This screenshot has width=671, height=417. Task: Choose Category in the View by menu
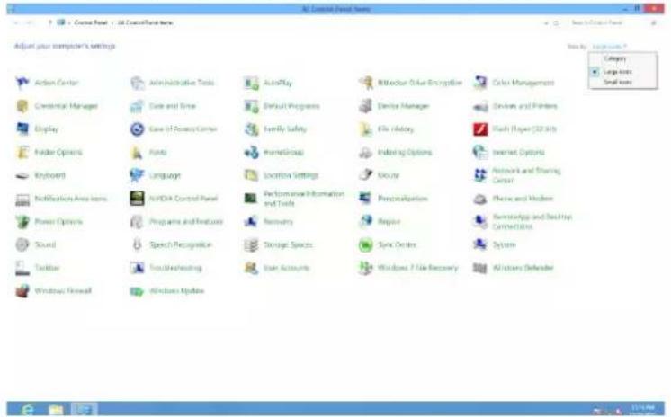615,58
